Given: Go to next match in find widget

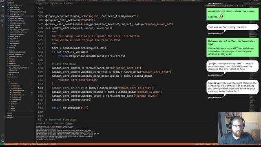Looking at the screenshot, I should [240, 6].
